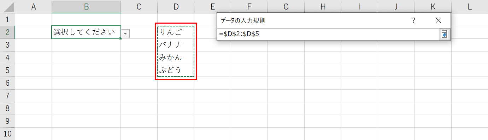Select the ぶどう cell
Screen dimensions: 488x140
(x=176, y=70)
